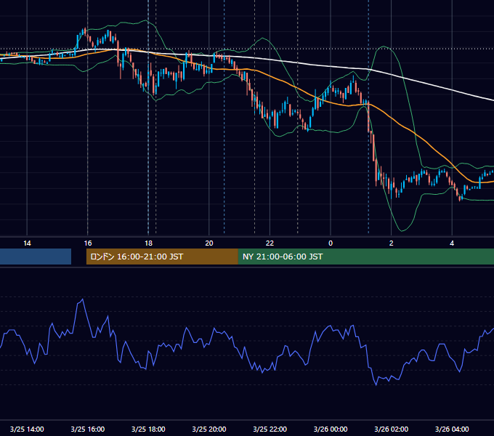Click the '20' hour axis label
Screen dimensions: 494x436
209,243
